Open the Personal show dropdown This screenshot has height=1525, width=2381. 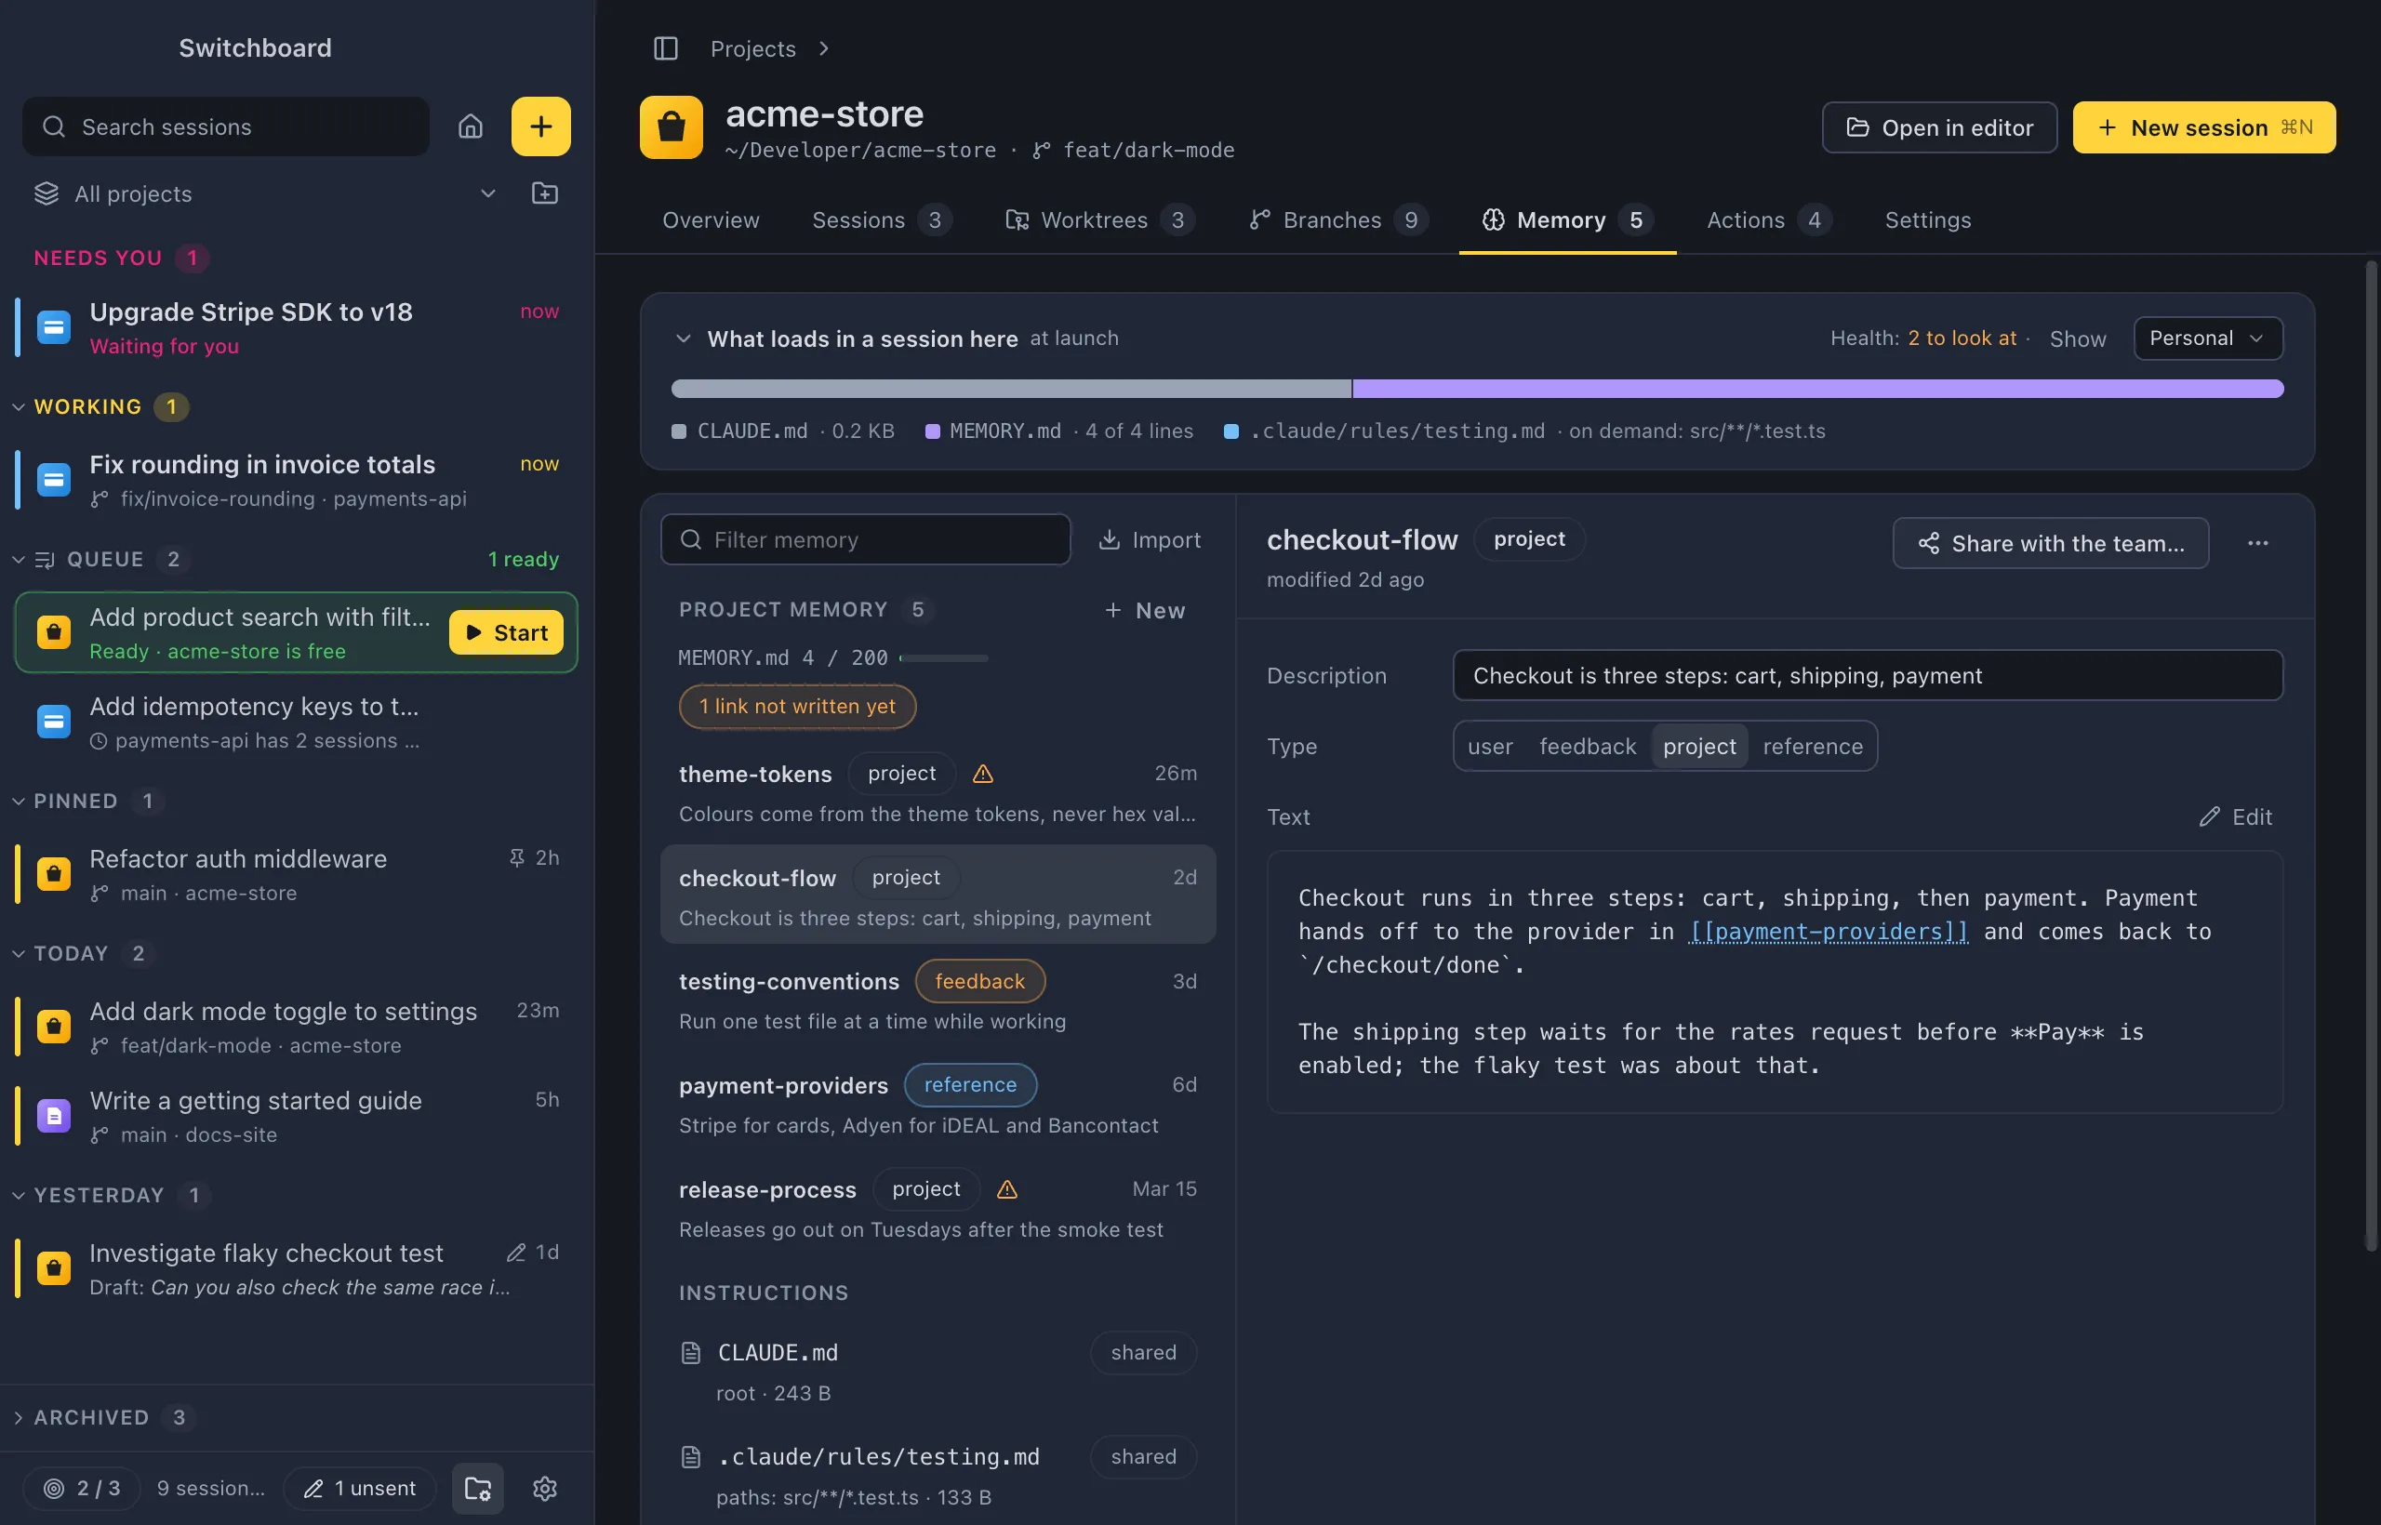(x=2208, y=338)
